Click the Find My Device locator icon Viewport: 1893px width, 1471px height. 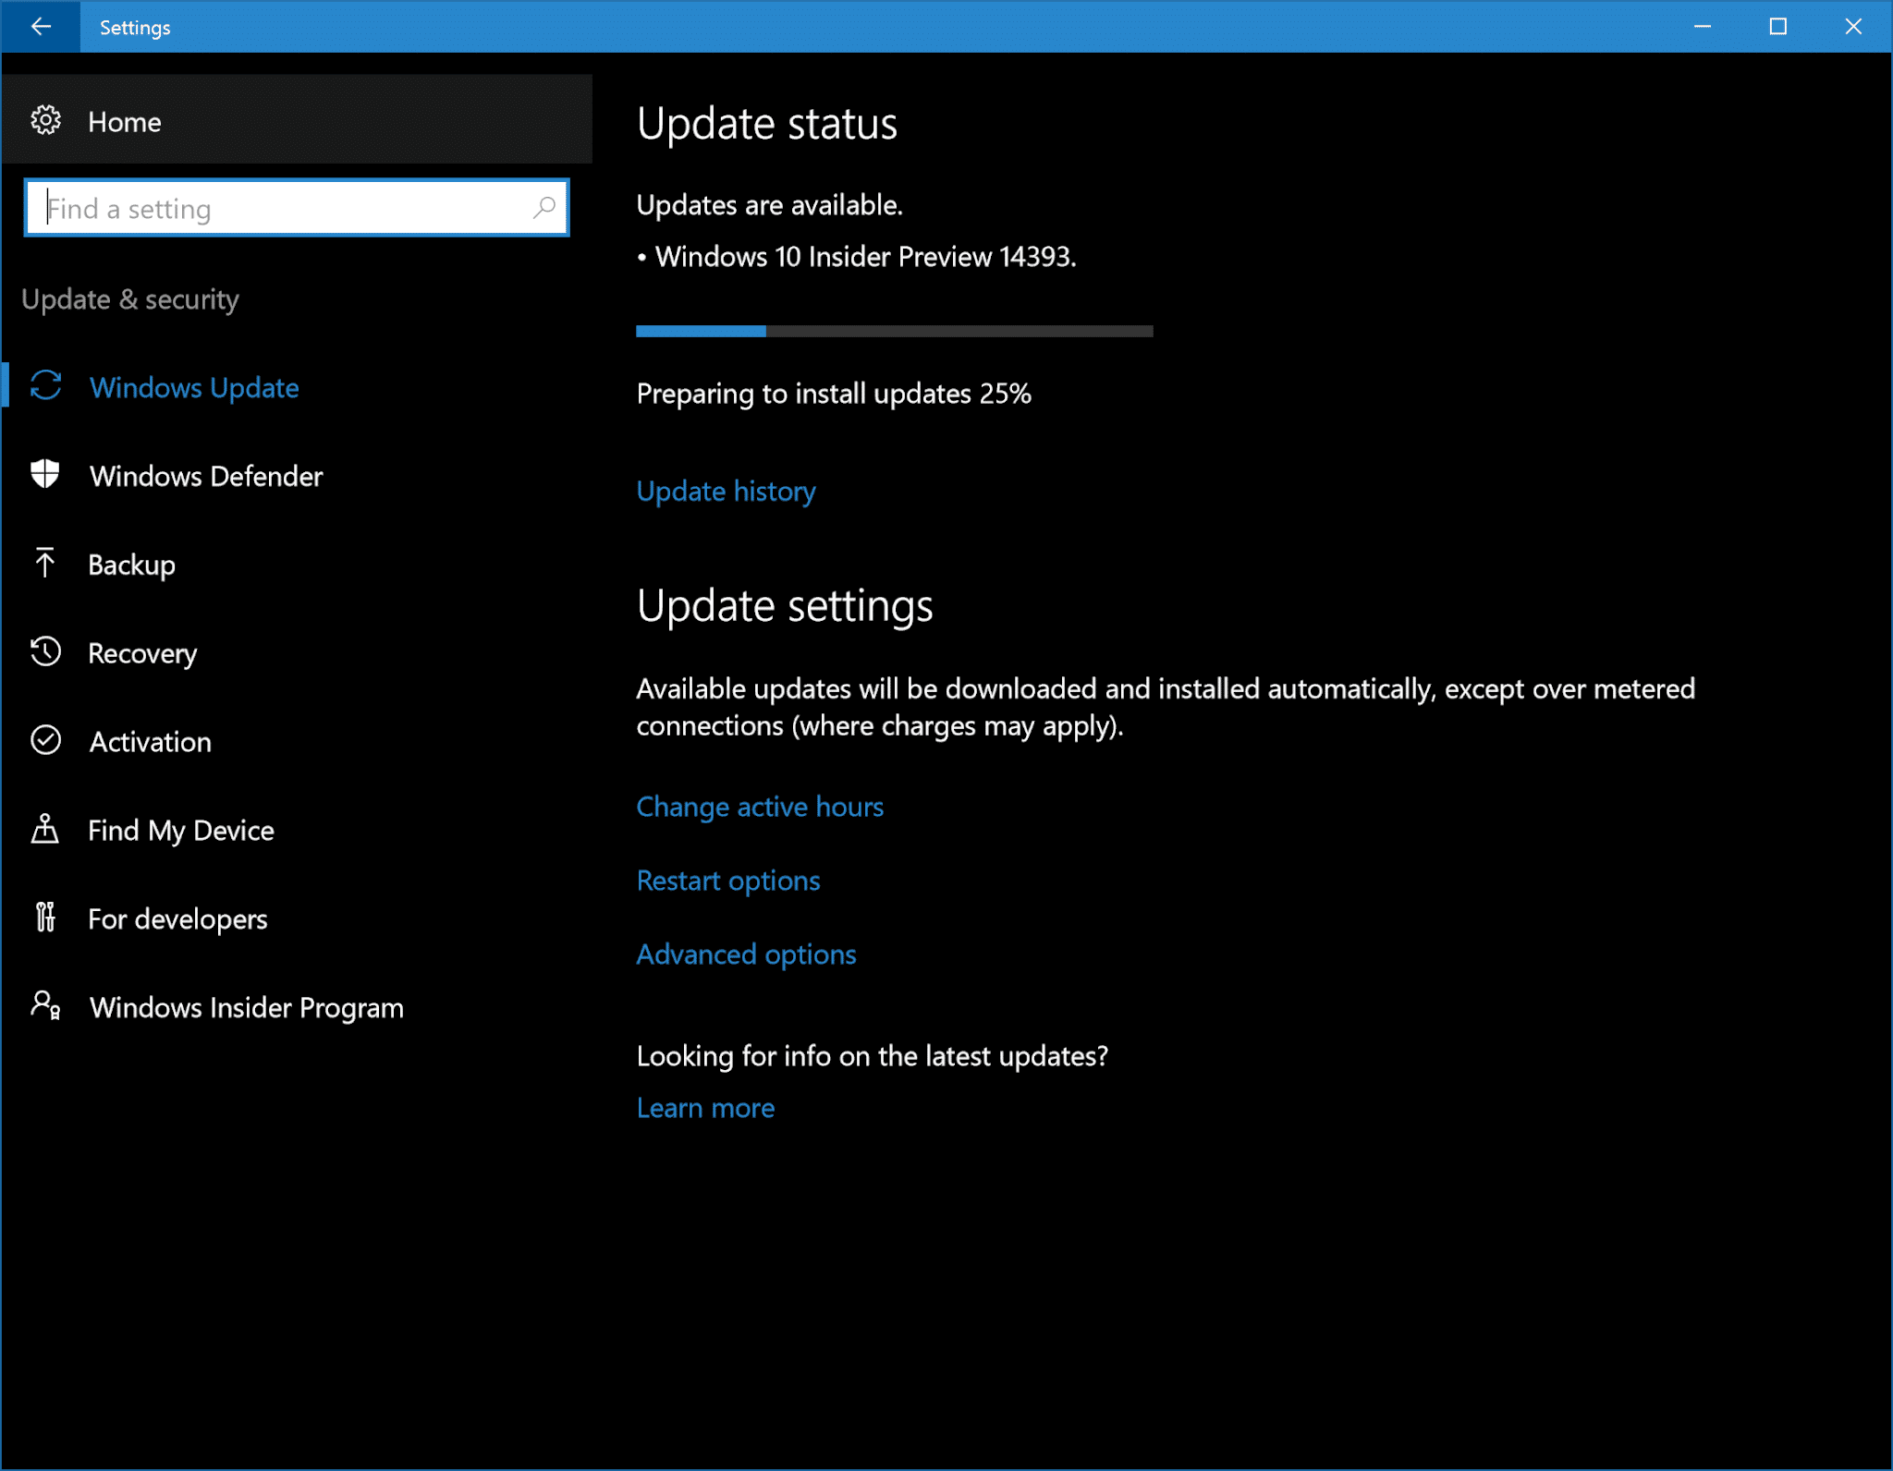[46, 830]
